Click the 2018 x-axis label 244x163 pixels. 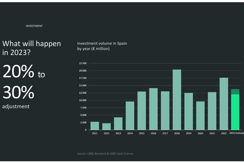[177, 133]
